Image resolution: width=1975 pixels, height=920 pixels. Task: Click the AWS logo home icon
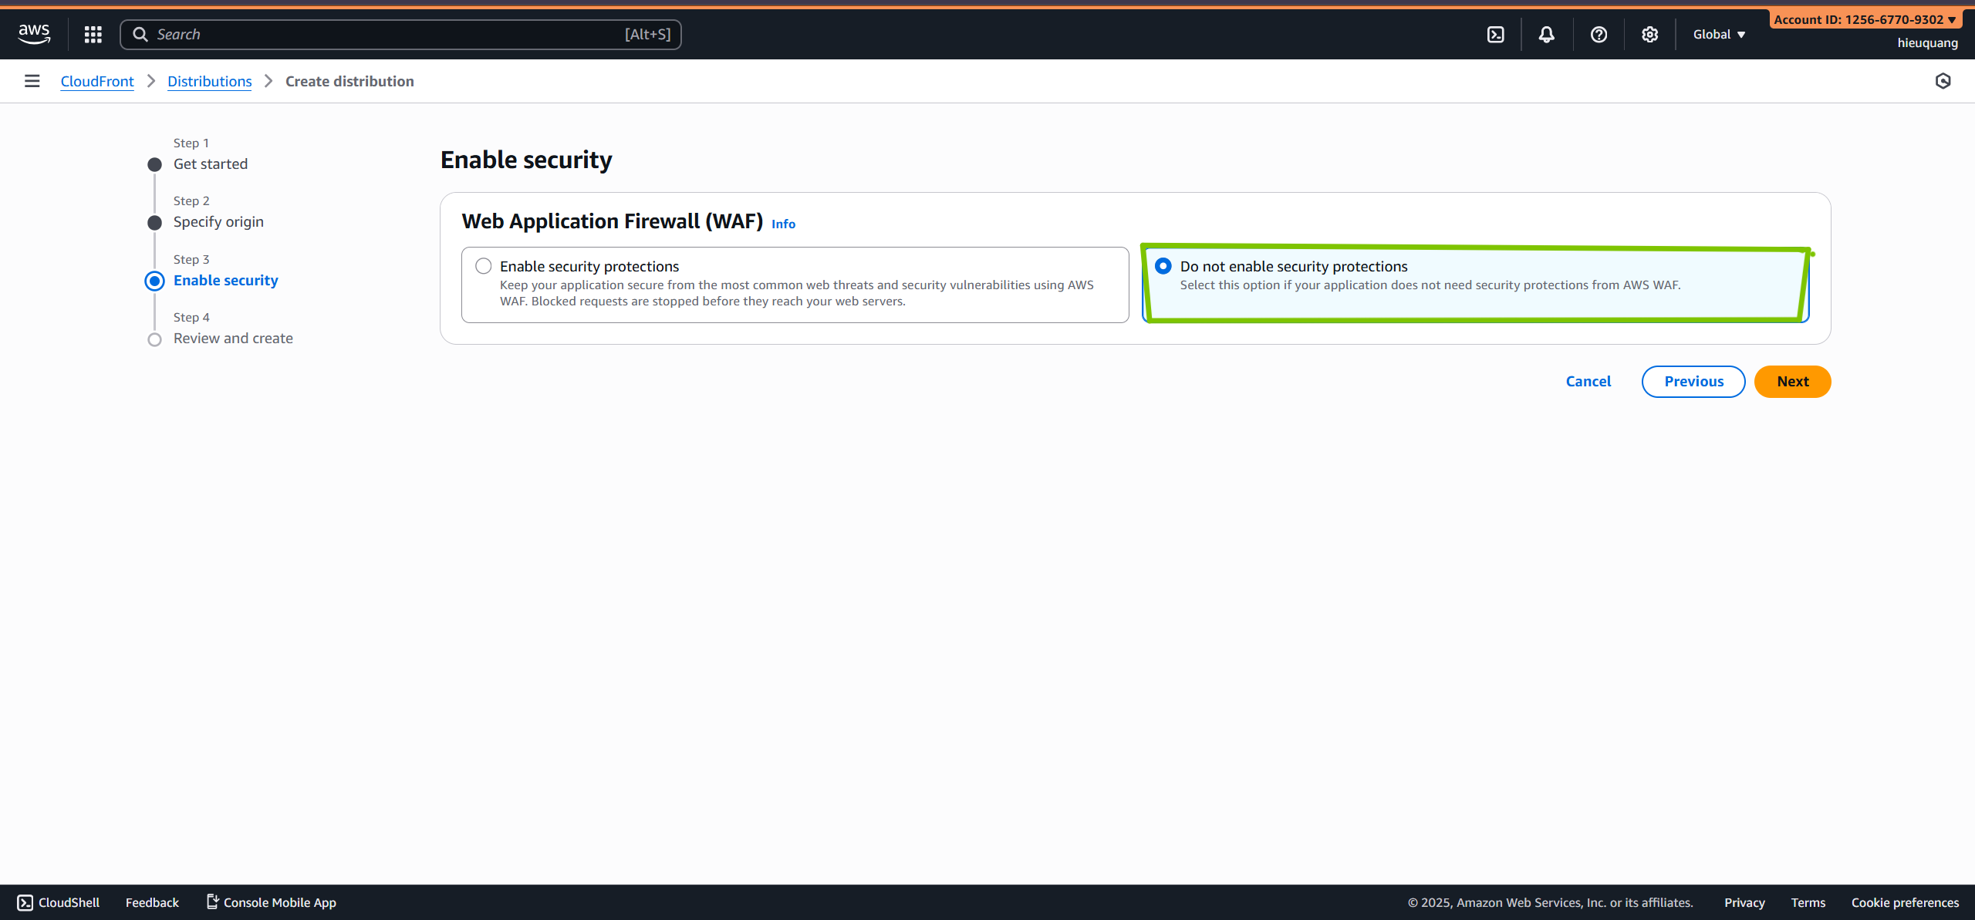point(34,34)
